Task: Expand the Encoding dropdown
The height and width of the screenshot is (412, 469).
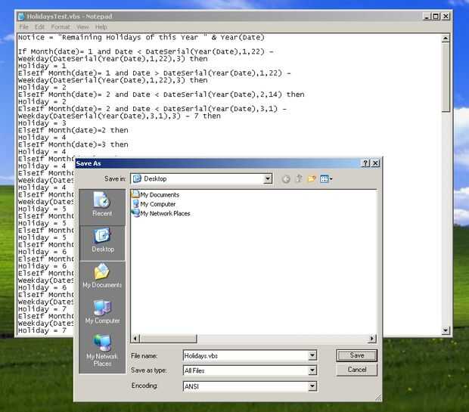Action: (x=312, y=386)
